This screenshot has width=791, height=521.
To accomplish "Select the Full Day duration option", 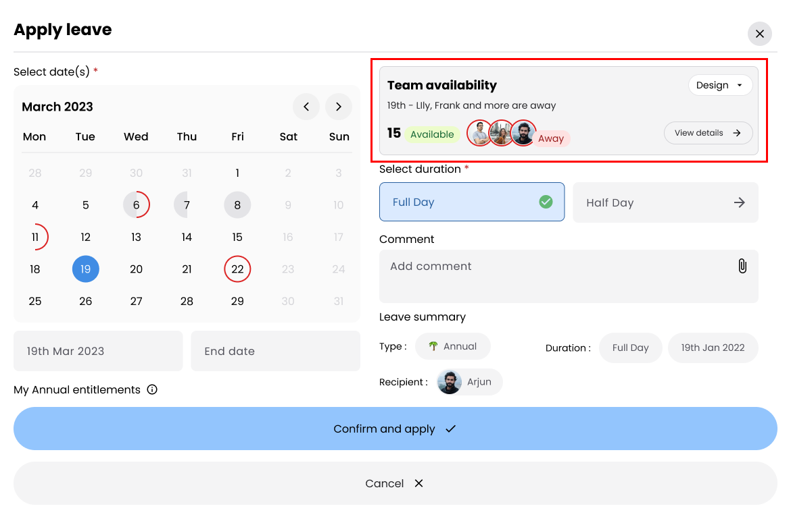I will 472,201.
